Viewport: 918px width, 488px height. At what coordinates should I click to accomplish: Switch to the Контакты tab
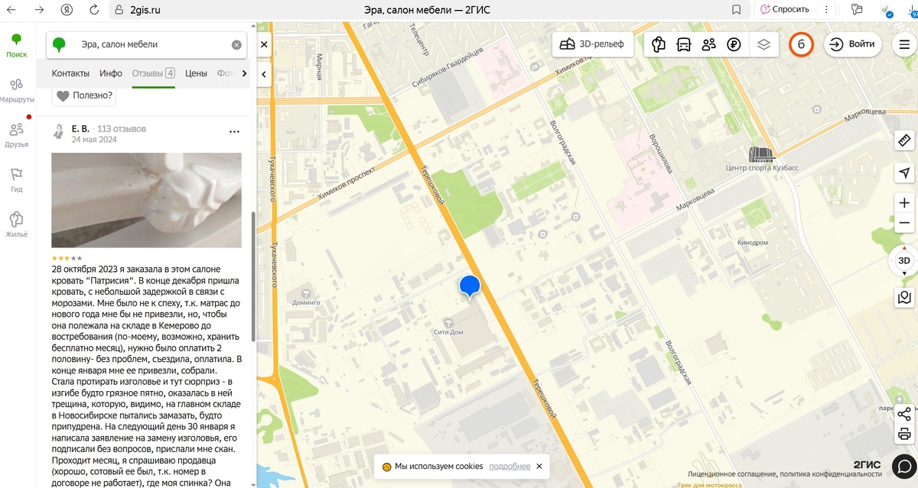(70, 73)
